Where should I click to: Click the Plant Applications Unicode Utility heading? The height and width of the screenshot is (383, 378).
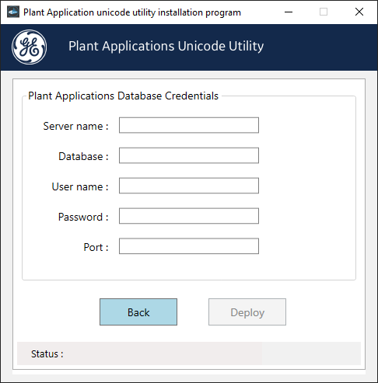point(166,47)
